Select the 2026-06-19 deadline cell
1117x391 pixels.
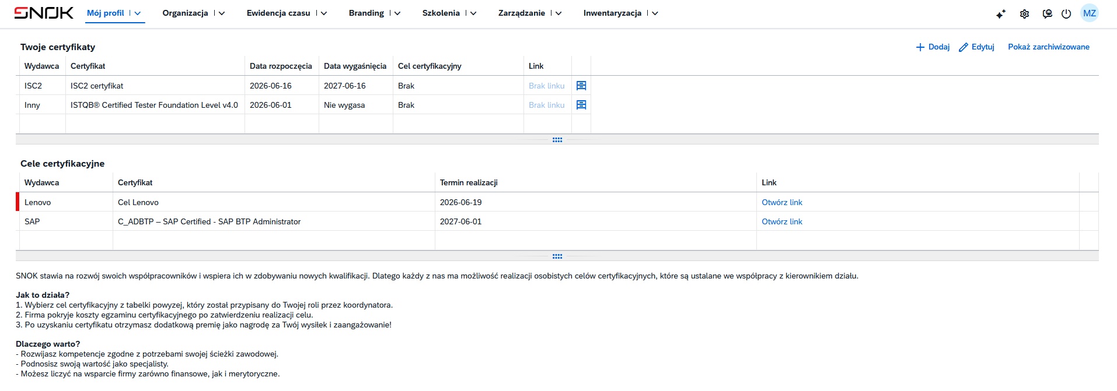pos(596,202)
